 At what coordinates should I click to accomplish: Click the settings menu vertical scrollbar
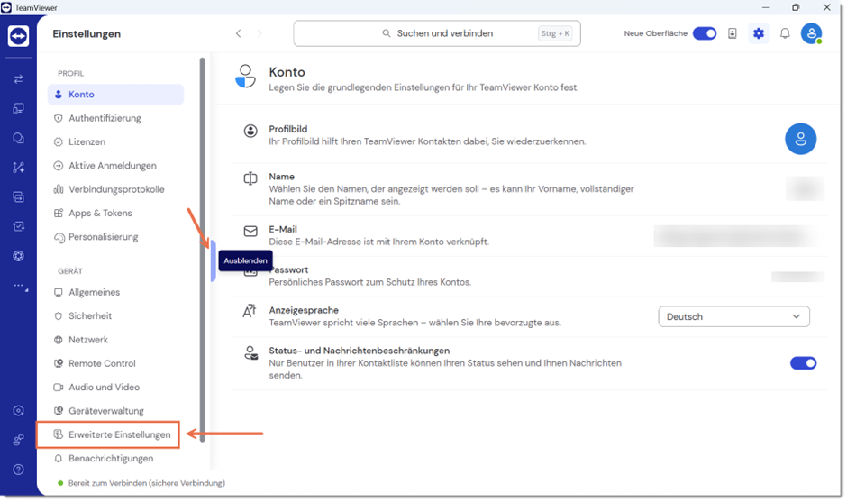(x=203, y=250)
